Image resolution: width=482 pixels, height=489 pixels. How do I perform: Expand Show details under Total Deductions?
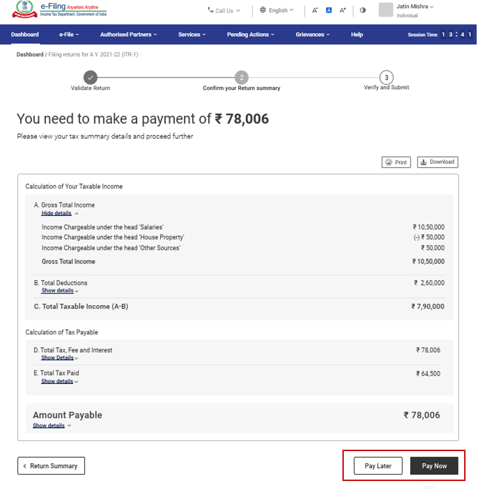[x=57, y=290]
